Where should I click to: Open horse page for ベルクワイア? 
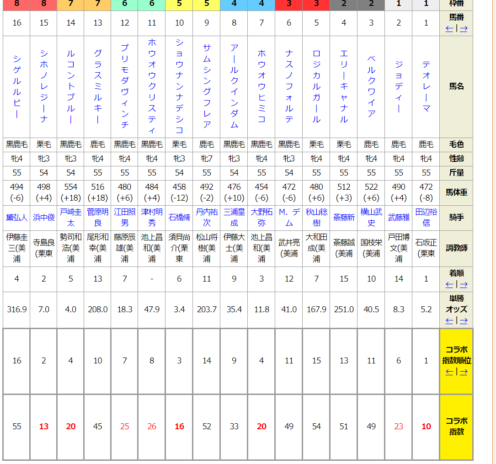coord(371,86)
